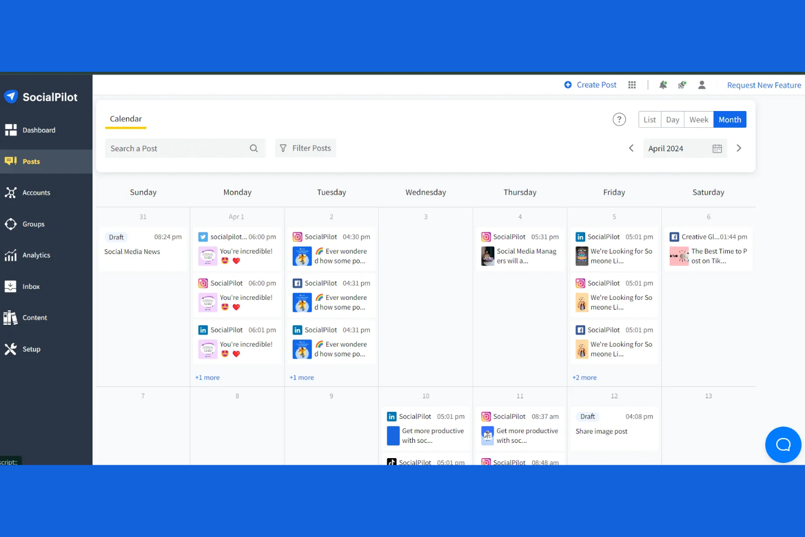This screenshot has width=805, height=537.
Task: Click the notifications bell icon
Action: point(663,85)
